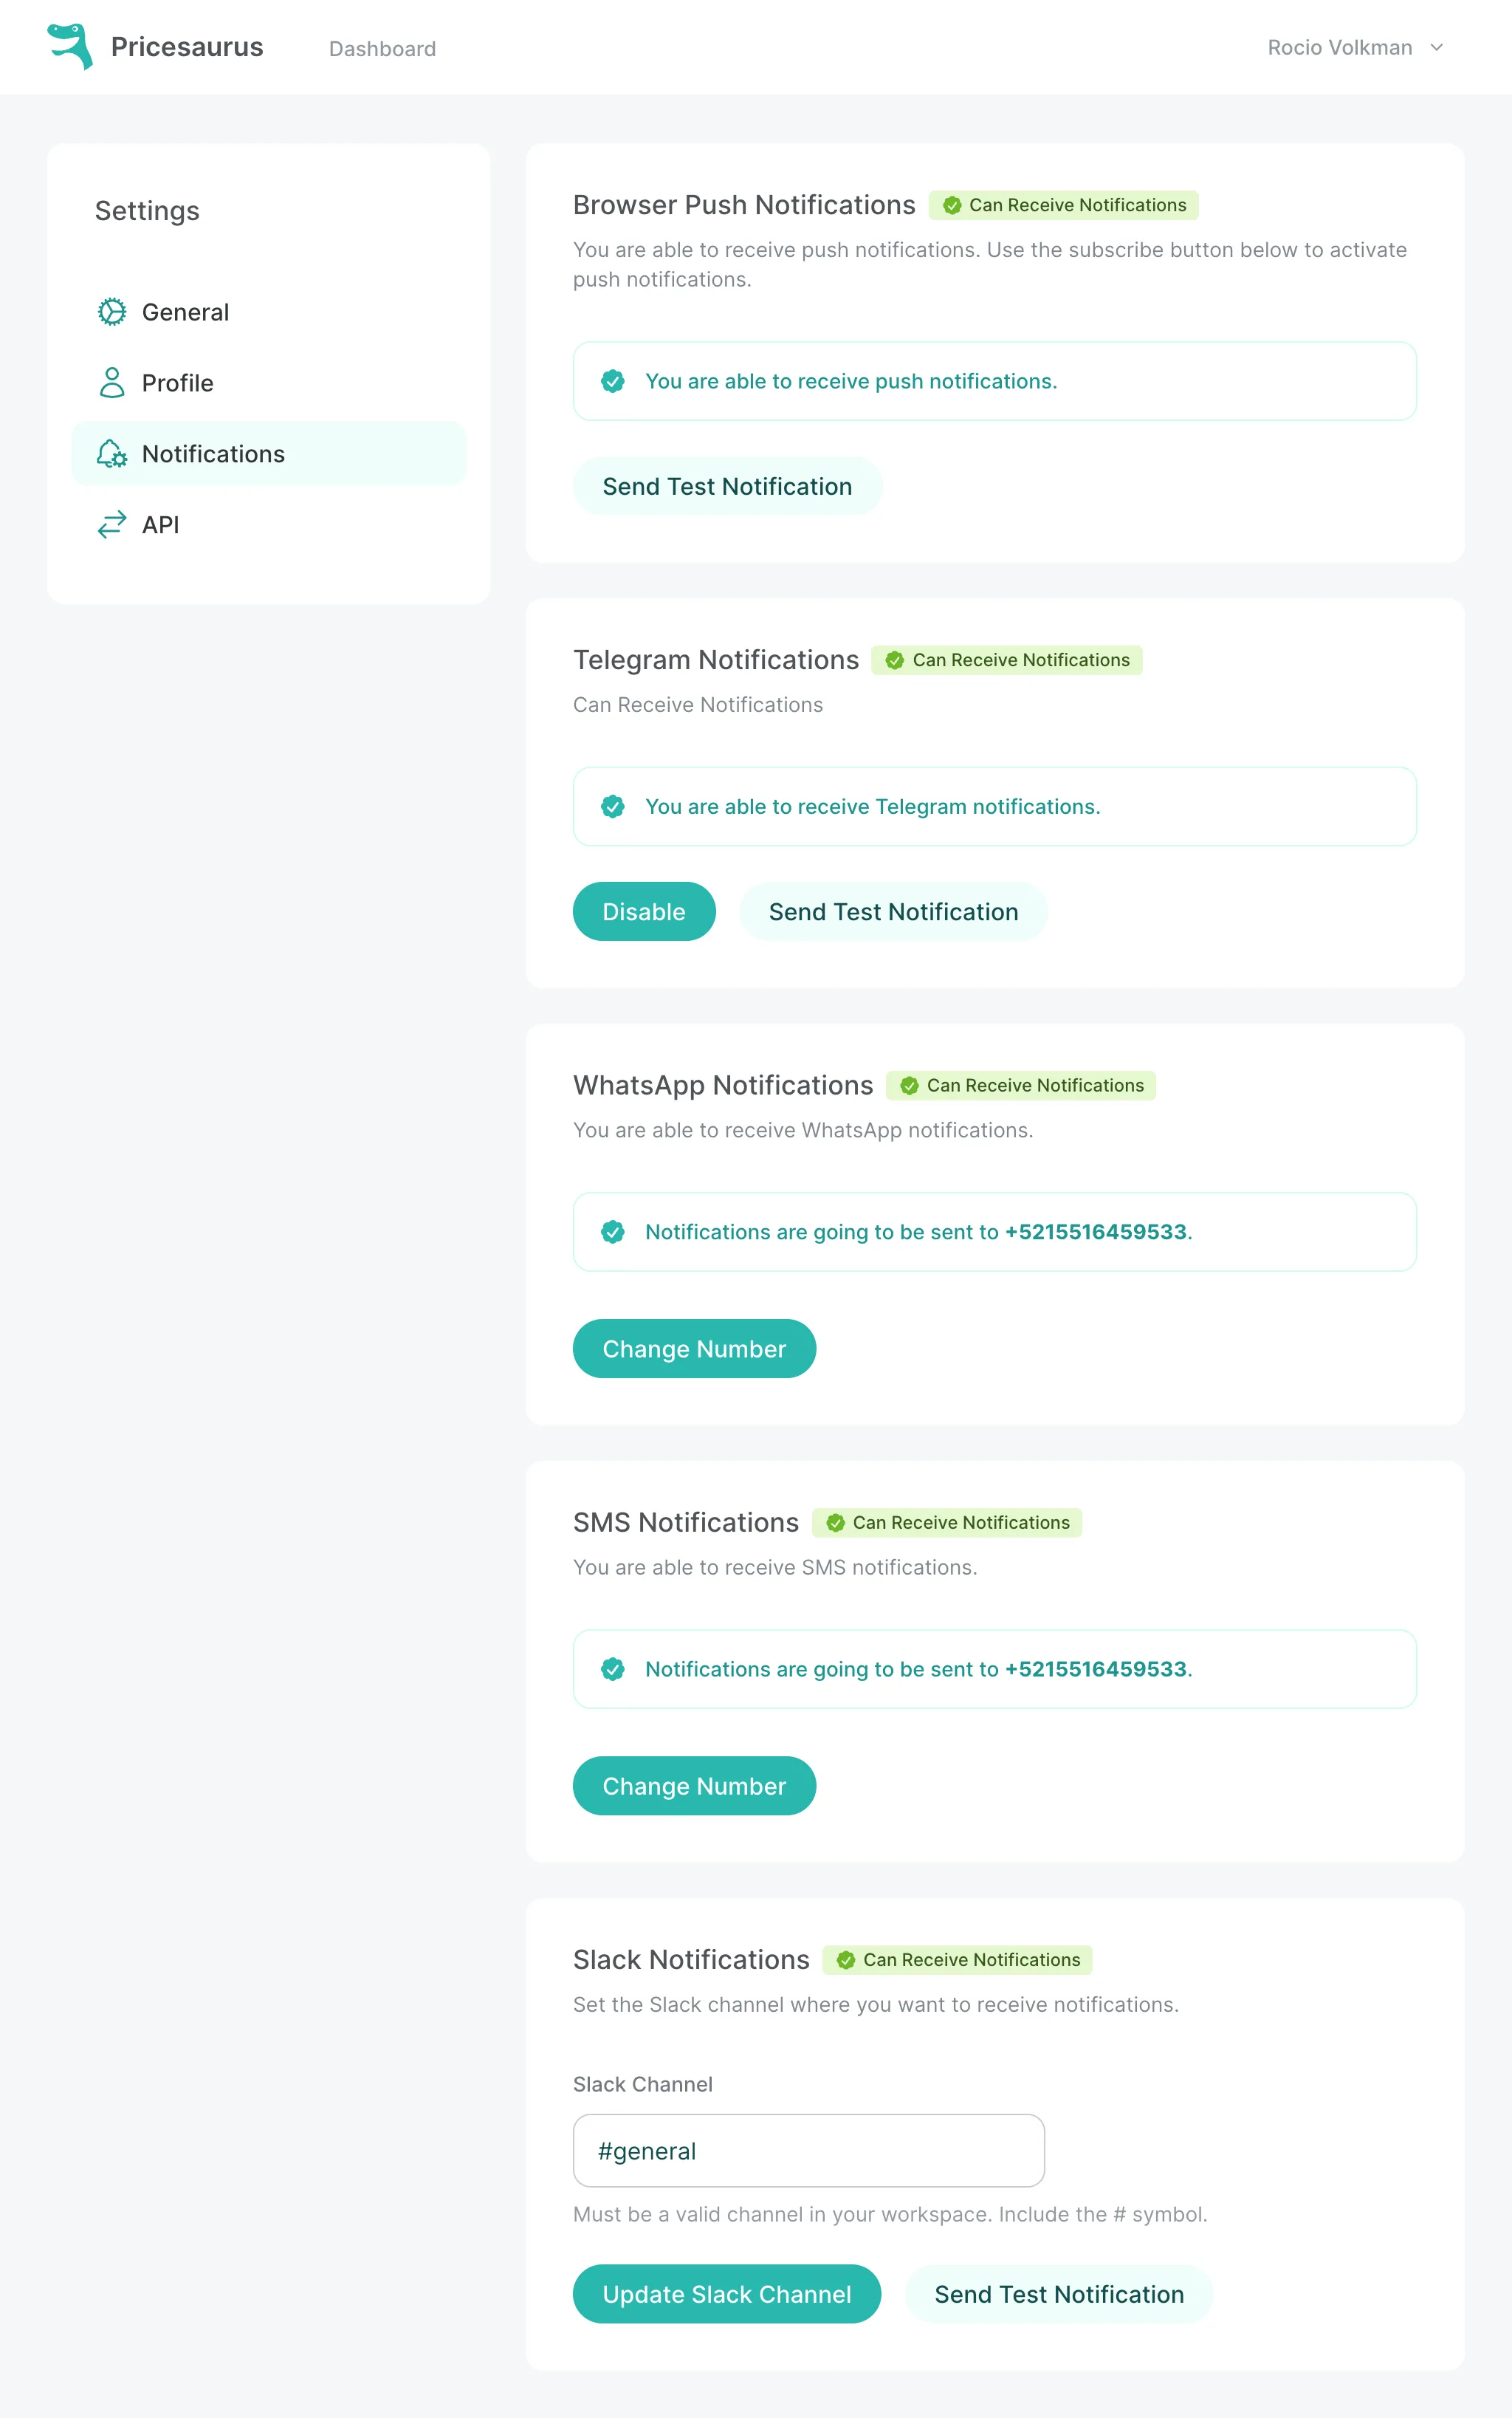
Task: Send a Browser Push test notification
Action: pyautogui.click(x=727, y=486)
